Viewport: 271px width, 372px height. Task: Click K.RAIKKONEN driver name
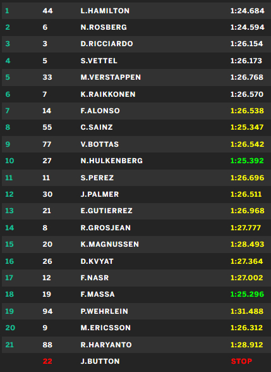pyautogui.click(x=108, y=94)
